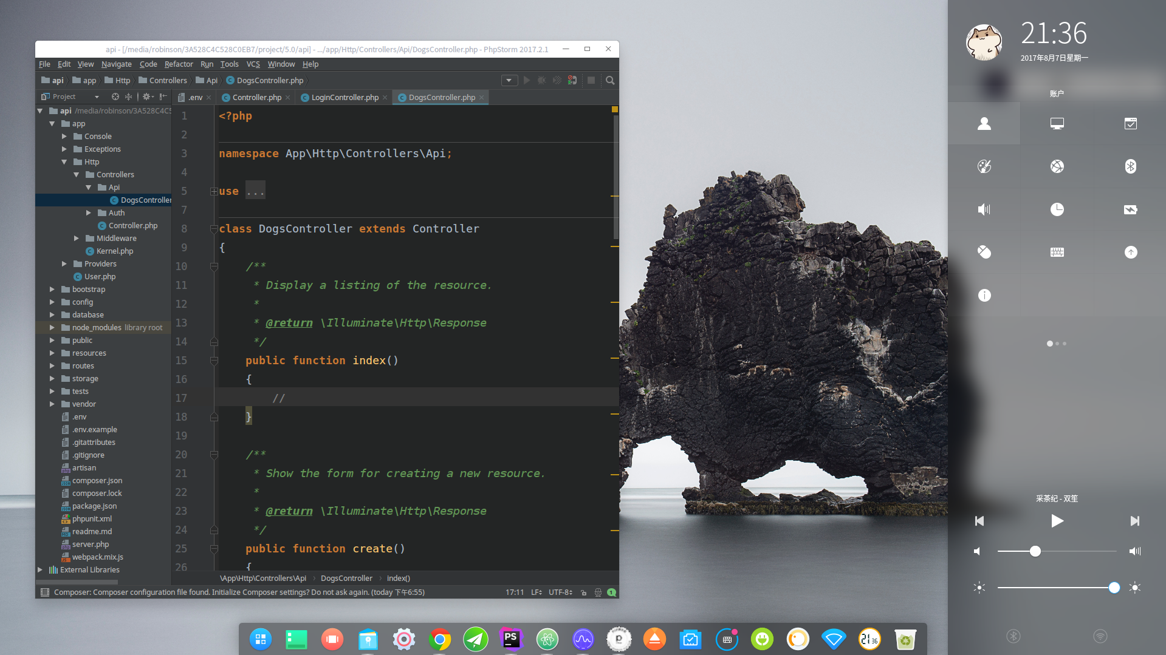Expand the Console folder
The height and width of the screenshot is (655, 1166).
(64, 137)
